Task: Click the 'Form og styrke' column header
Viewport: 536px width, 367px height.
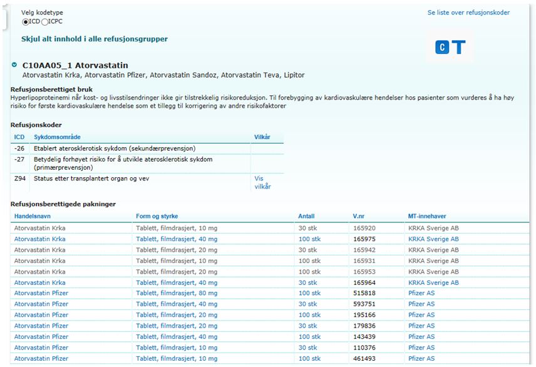Action: (x=157, y=217)
